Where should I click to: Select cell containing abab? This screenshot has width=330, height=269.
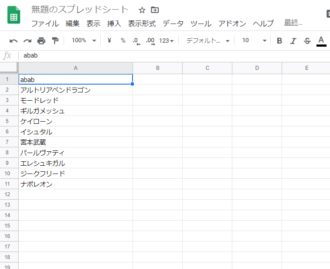click(76, 79)
